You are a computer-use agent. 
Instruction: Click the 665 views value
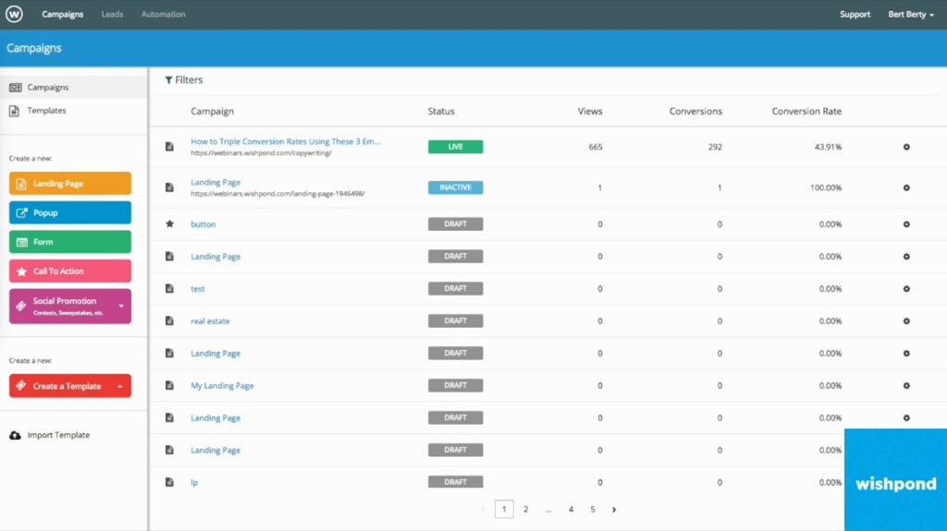[x=595, y=147]
